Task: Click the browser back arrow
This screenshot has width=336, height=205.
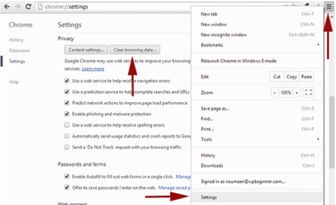Action: [6, 7]
